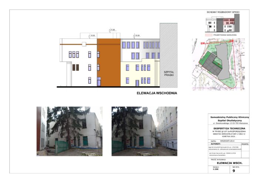This screenshot has height=183, width=259.
Task: Click the 'AUTORZY:' label in title block
Action: point(216,144)
